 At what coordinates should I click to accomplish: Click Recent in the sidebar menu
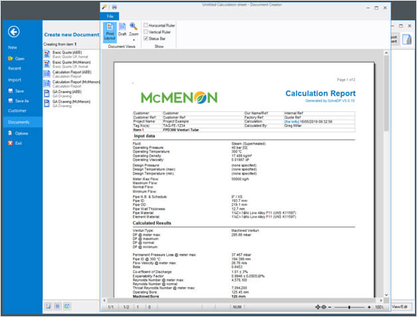point(15,69)
